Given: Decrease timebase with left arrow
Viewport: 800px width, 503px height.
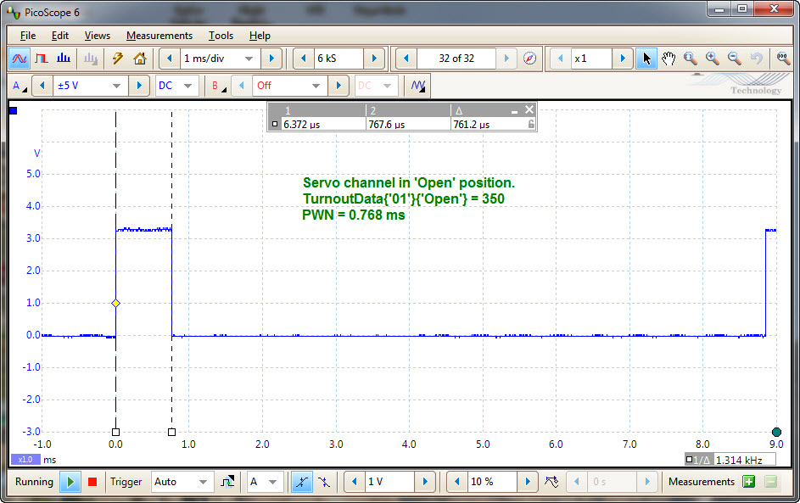Looking at the screenshot, I should click(170, 59).
